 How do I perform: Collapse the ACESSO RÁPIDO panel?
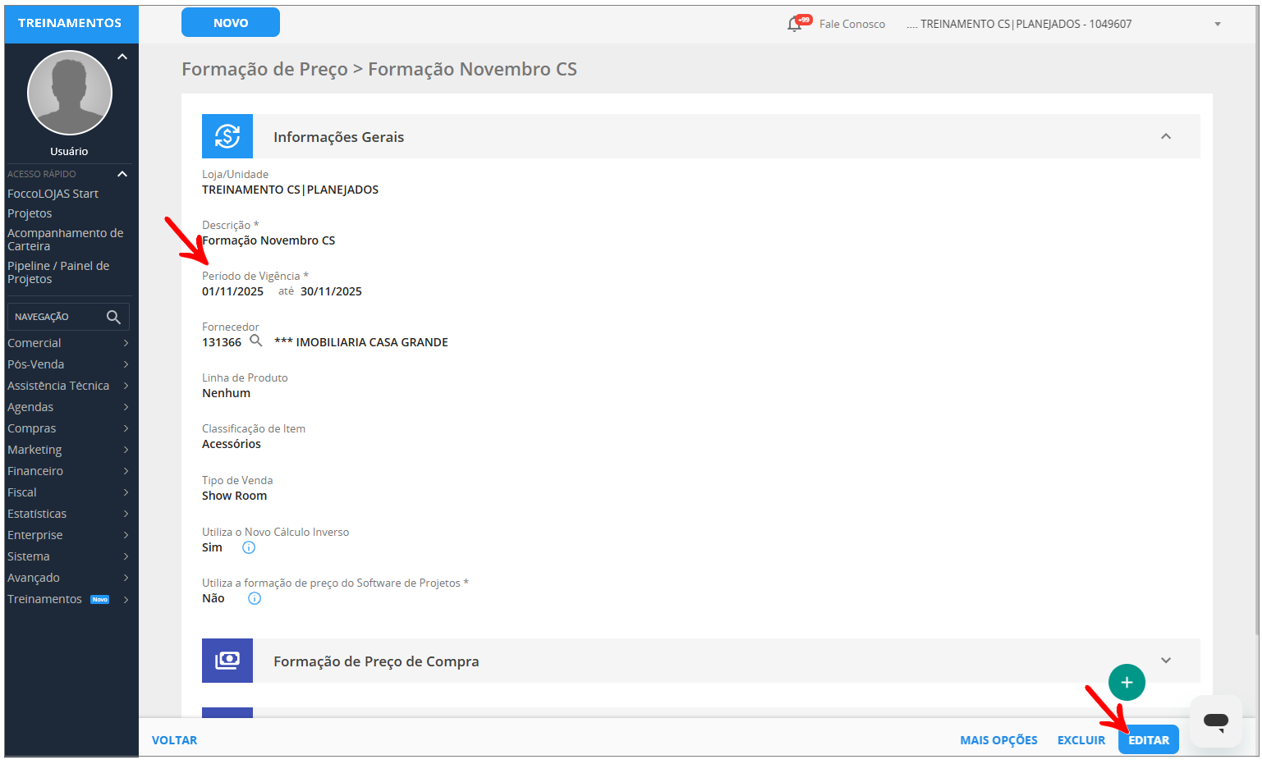(122, 173)
